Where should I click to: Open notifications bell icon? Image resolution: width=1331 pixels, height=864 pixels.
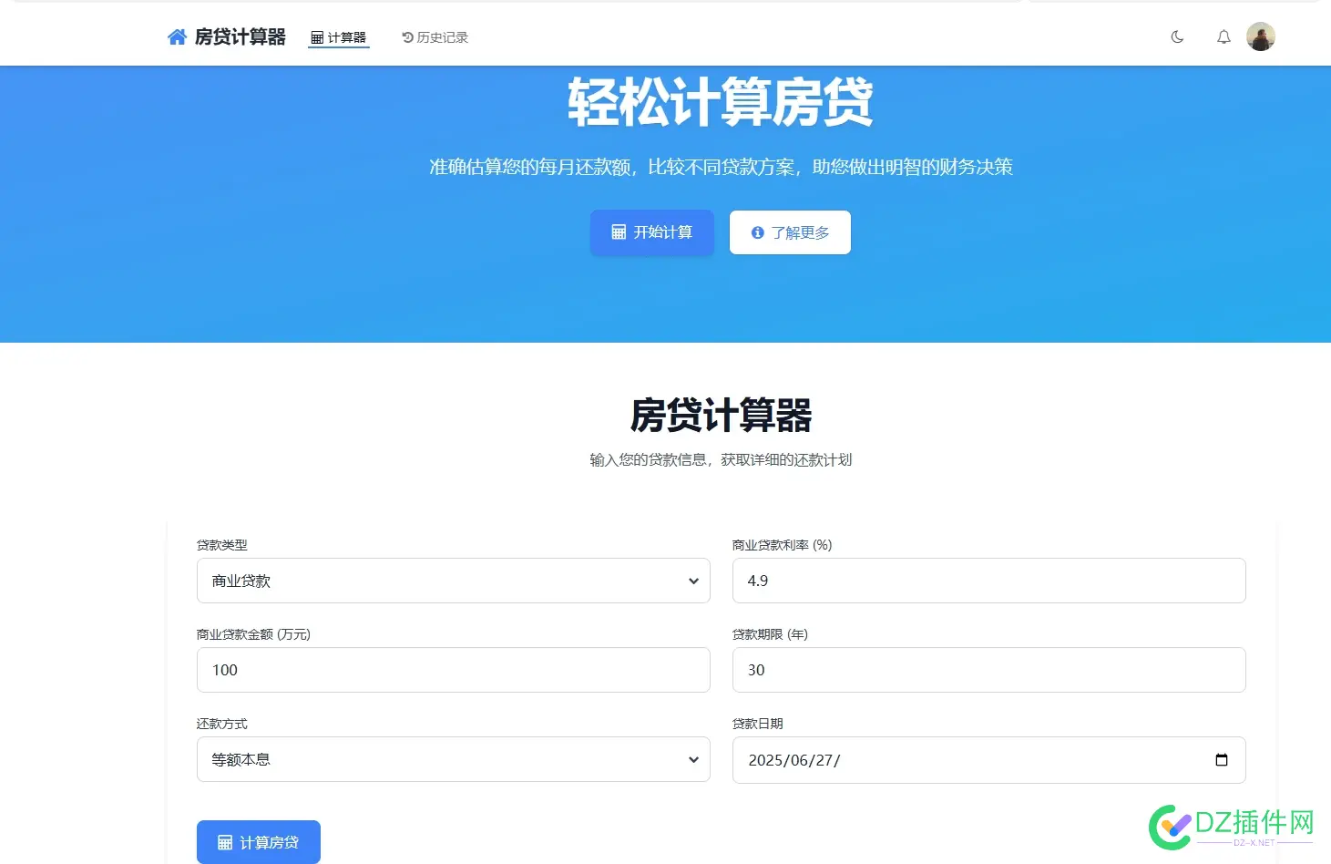click(1223, 37)
